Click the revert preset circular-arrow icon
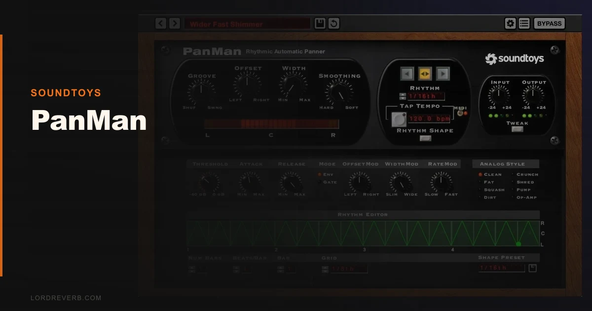 (x=334, y=23)
